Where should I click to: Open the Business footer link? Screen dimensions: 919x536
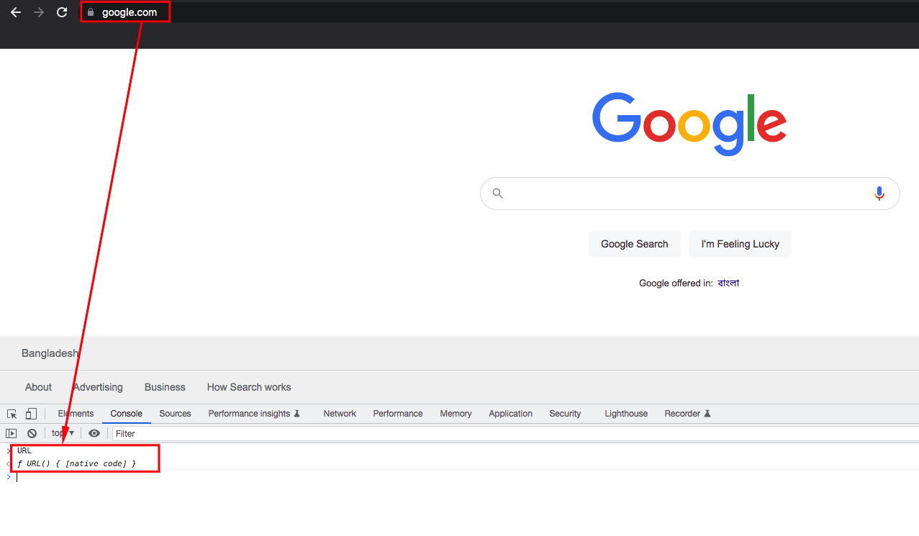tap(165, 387)
